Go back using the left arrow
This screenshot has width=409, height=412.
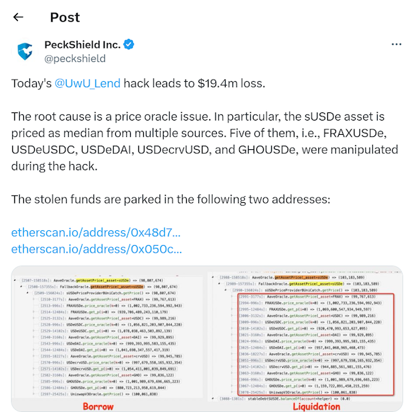18,17
